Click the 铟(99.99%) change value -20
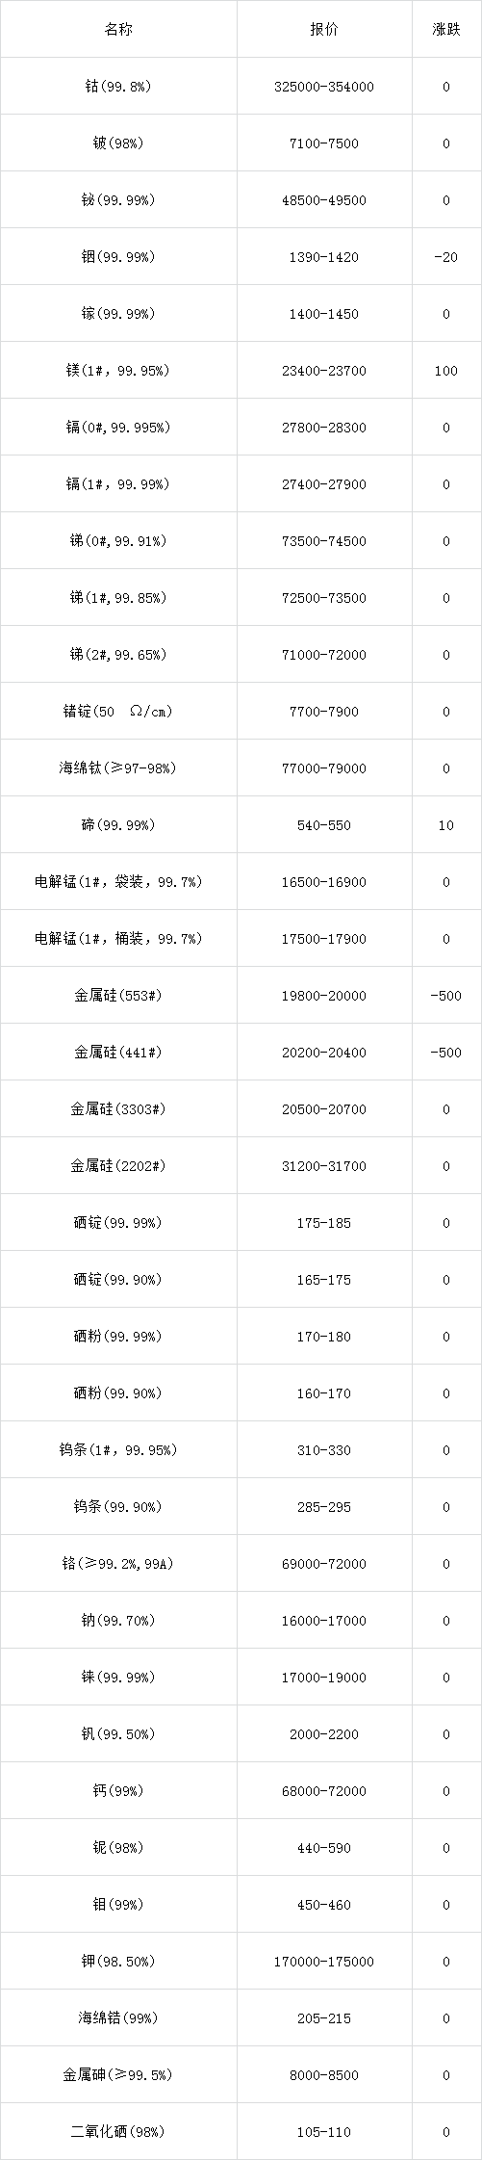This screenshot has width=482, height=2160. pyautogui.click(x=446, y=257)
